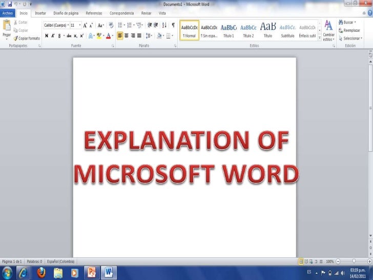Justify the text

click(139, 36)
